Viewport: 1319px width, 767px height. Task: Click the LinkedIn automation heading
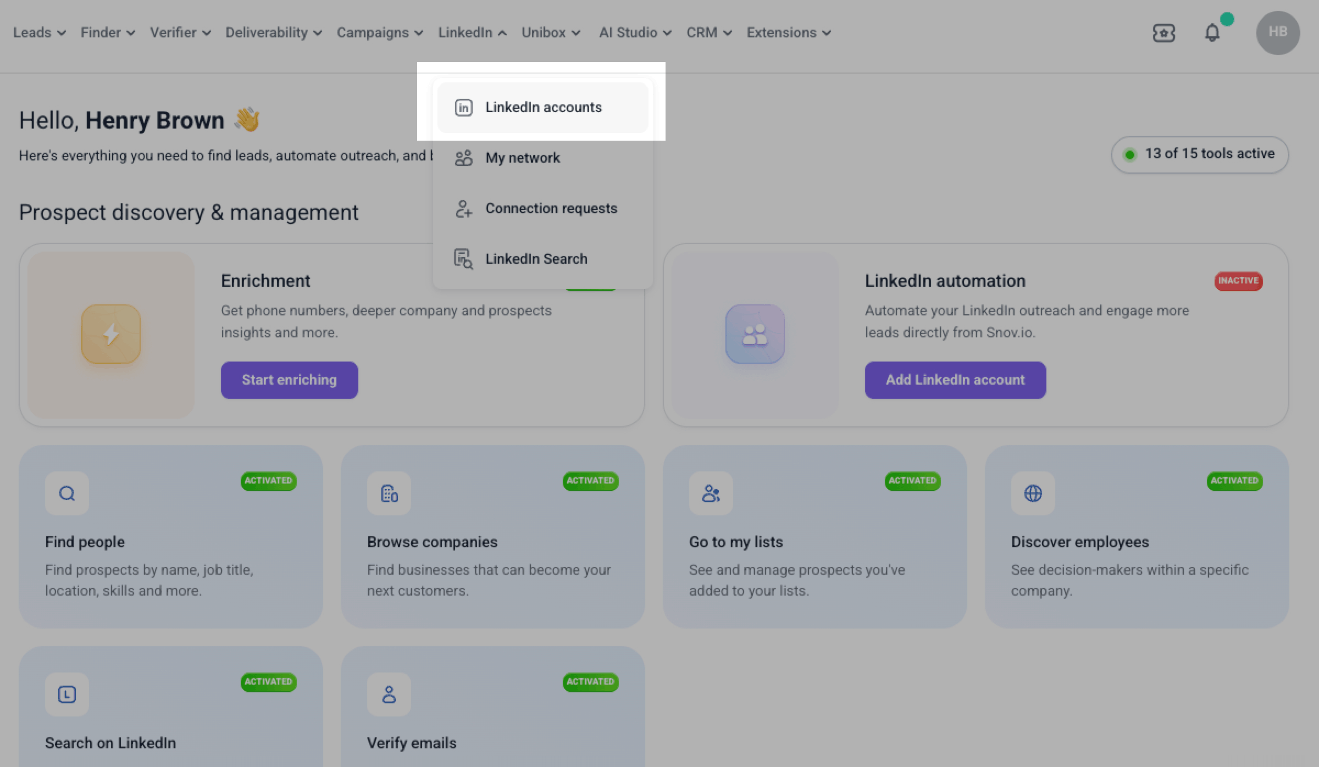[x=945, y=281]
